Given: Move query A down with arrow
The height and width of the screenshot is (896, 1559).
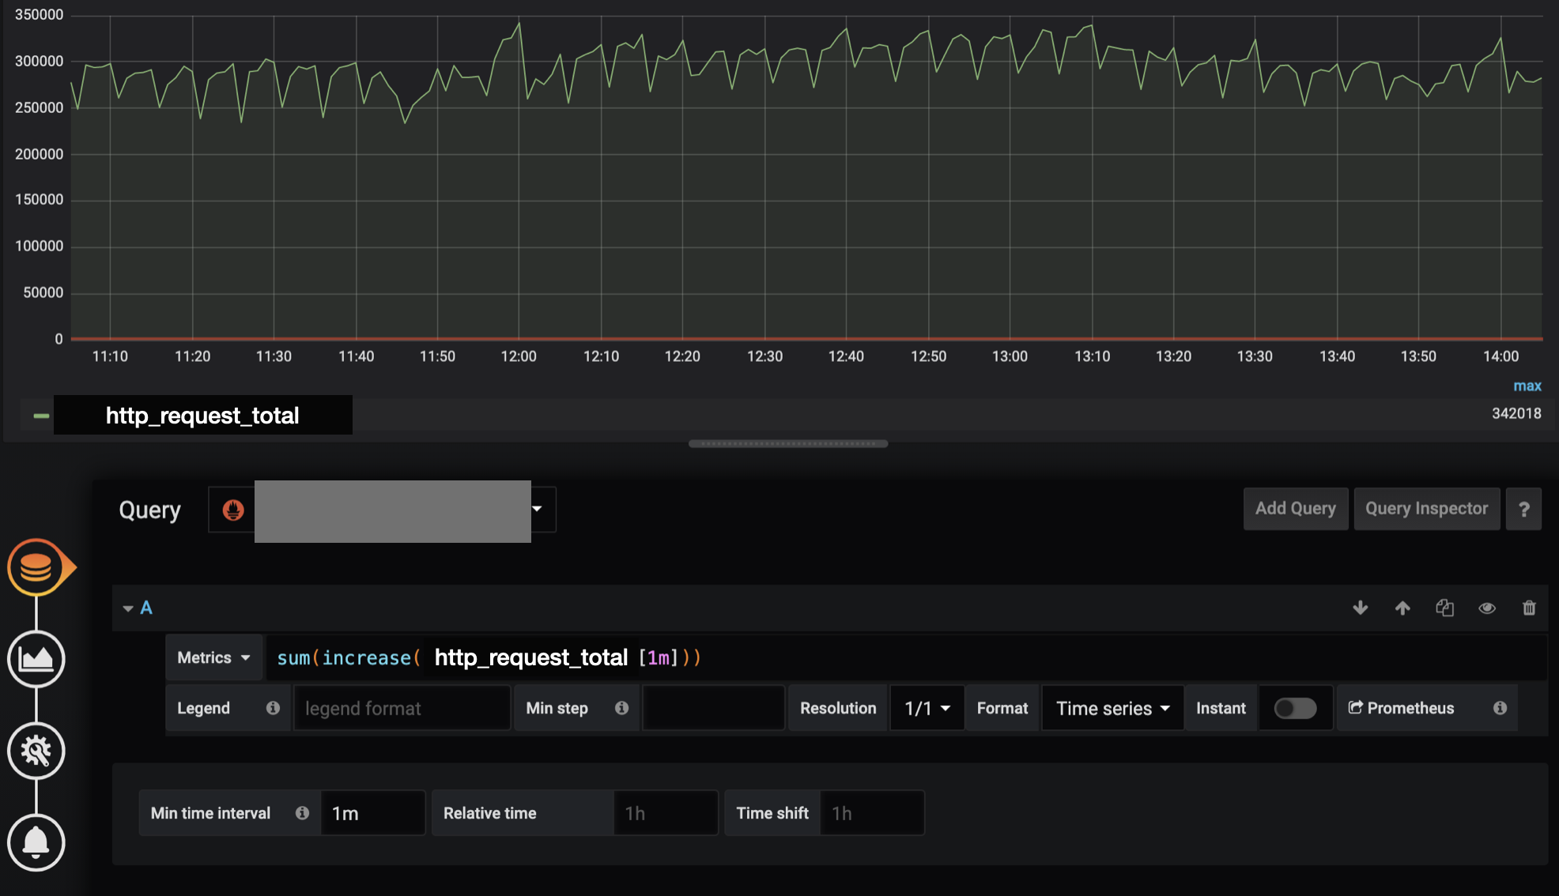Looking at the screenshot, I should point(1360,608).
